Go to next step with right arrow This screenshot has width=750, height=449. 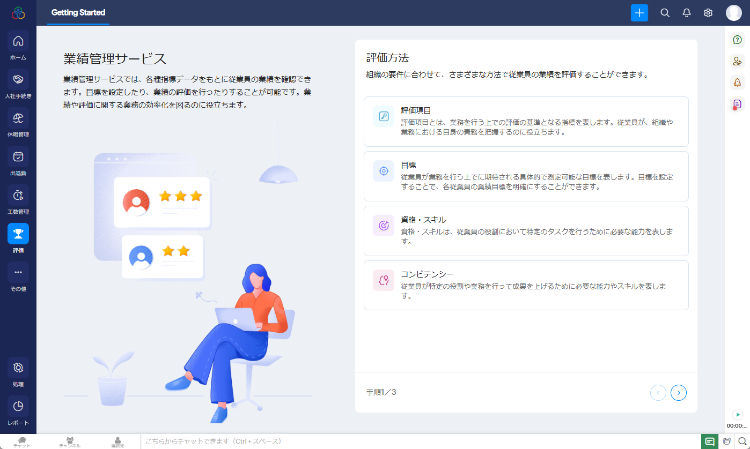click(678, 393)
